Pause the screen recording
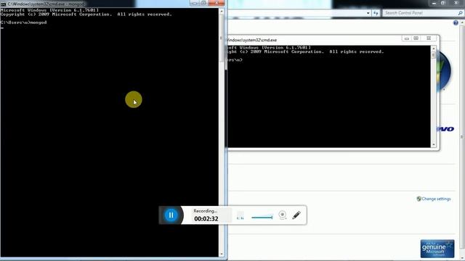Image resolution: width=465 pixels, height=261 pixels. coord(171,215)
